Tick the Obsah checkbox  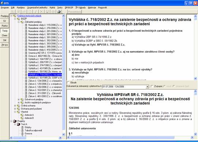(68, 83)
